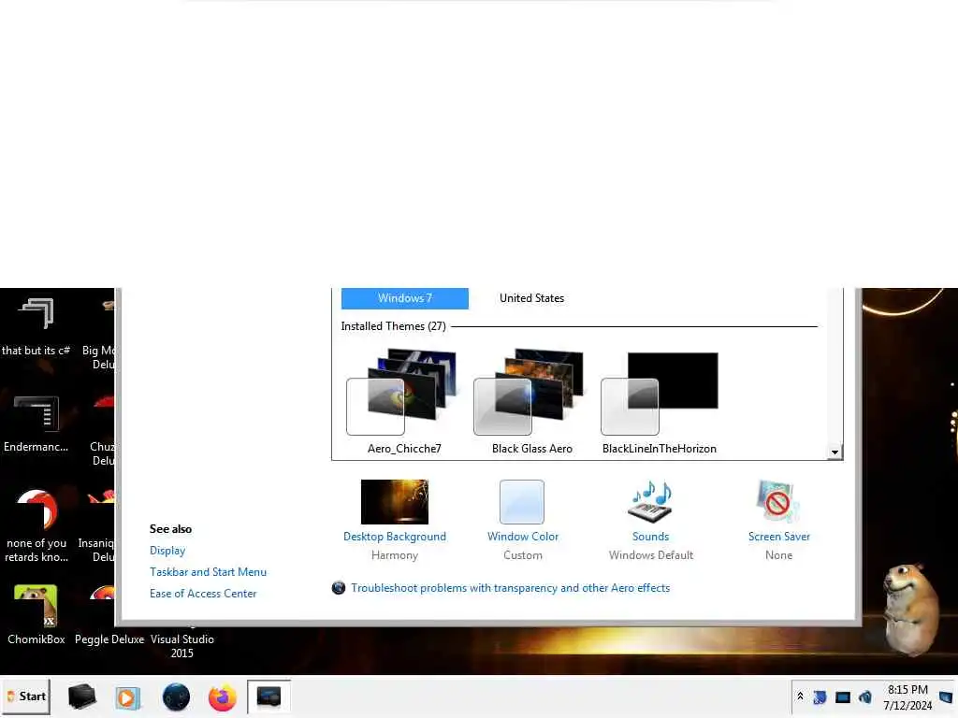Screen dimensions: 958x718
Task: Apply the Black Glass Aero theme
Action: (531, 401)
